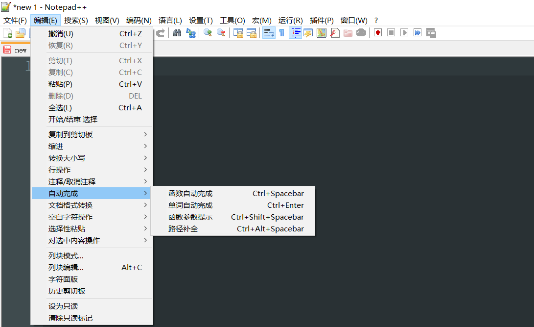Click the Notepad++ title bar icon
This screenshot has width=534, height=327.
tap(6, 7)
